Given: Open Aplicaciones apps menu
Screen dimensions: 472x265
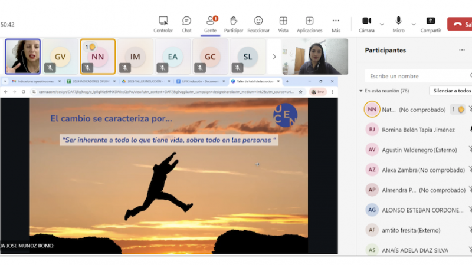Looking at the screenshot, I should pyautogui.click(x=309, y=24).
